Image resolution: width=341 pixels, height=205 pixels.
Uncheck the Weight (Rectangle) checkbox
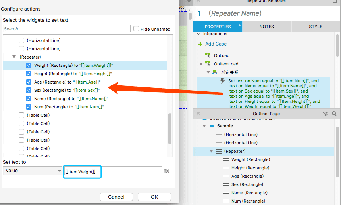pyautogui.click(x=29, y=65)
